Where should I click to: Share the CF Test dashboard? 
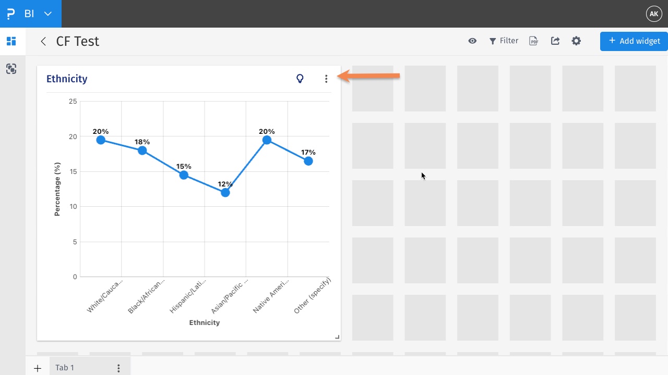[x=555, y=40]
